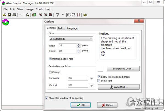Open a file with the folder icon
The width and height of the screenshot is (165, 111).
point(4,15)
